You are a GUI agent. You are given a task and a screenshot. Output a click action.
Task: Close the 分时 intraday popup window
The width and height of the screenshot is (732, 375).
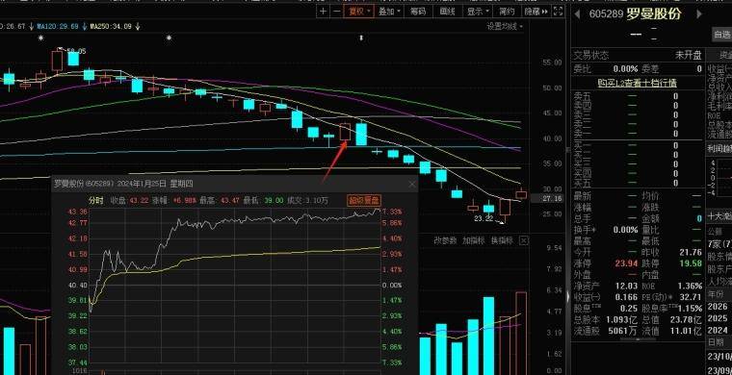pyautogui.click(x=412, y=184)
